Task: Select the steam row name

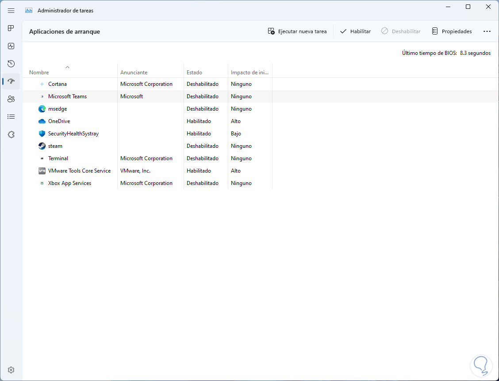Action: 55,146
